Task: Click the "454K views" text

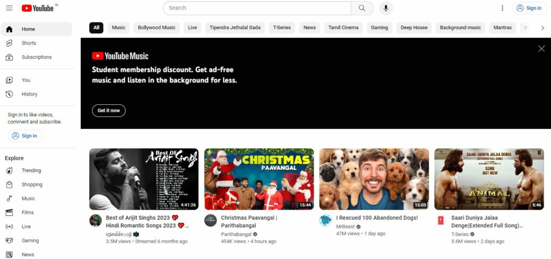Action: click(234, 241)
